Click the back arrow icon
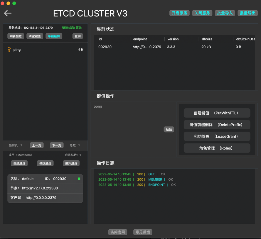 pyautogui.click(x=8, y=13)
